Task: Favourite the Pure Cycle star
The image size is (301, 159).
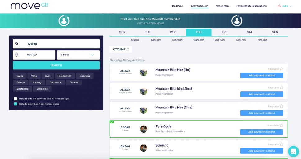Action: (281, 125)
